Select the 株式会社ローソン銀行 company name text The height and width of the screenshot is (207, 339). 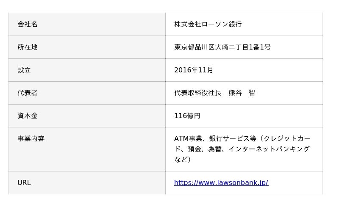pos(208,25)
